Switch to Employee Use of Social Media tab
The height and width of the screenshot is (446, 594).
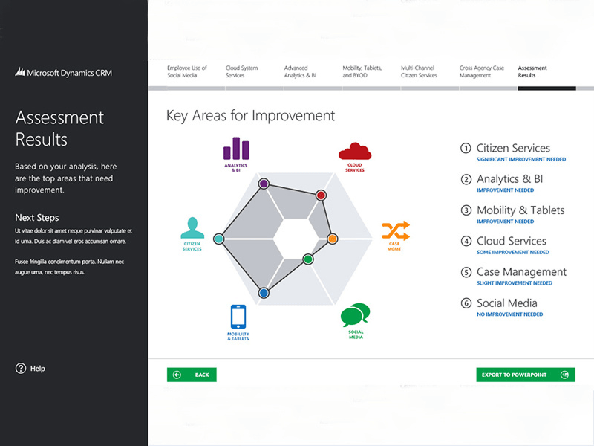point(187,71)
